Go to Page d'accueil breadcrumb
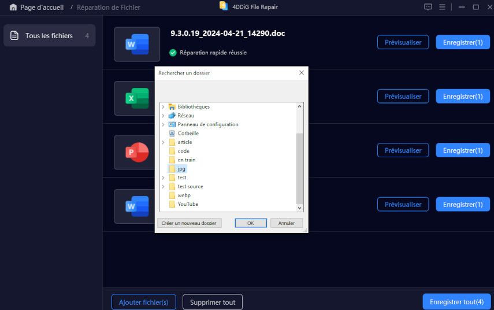The image size is (494, 310). point(42,8)
